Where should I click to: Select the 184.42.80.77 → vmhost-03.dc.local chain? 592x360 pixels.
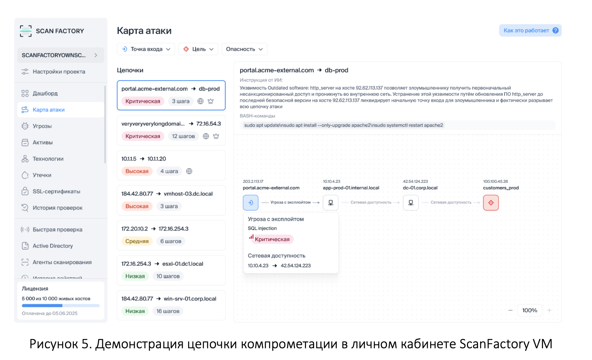pyautogui.click(x=171, y=200)
